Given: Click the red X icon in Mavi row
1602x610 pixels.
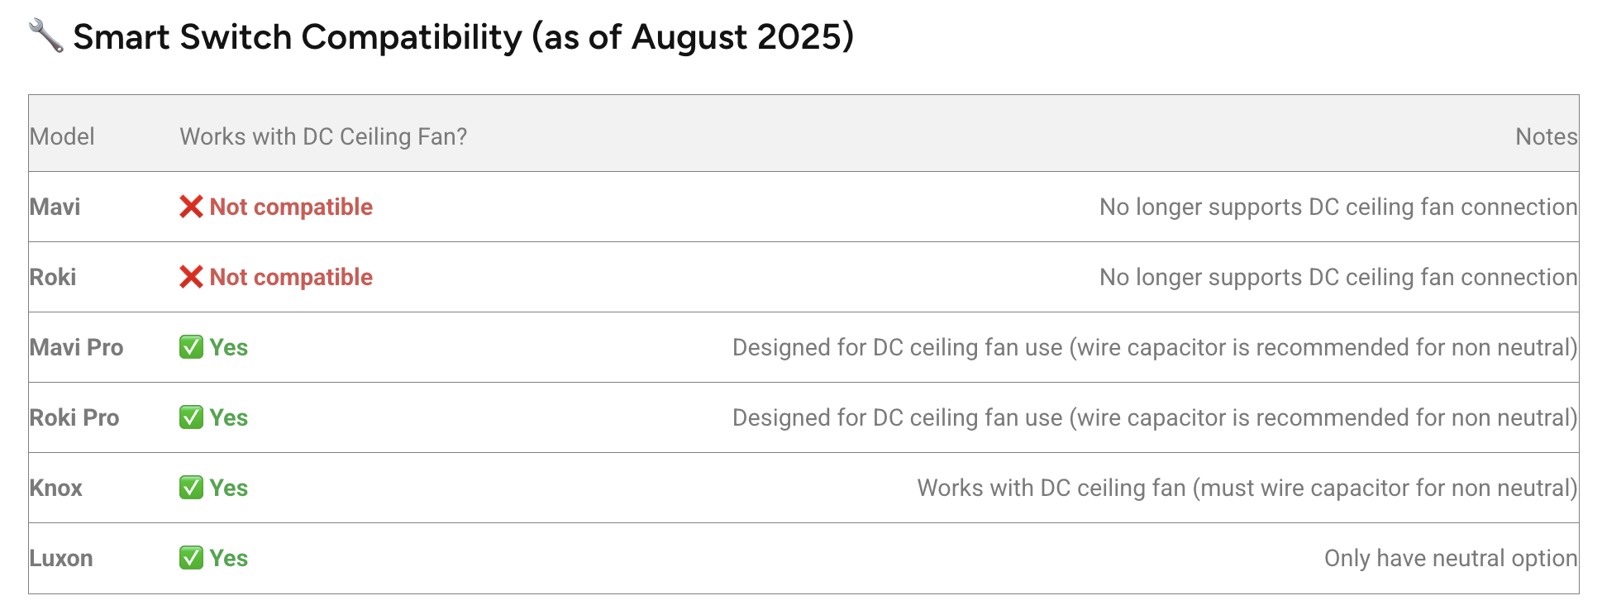Looking at the screenshot, I should click(191, 207).
